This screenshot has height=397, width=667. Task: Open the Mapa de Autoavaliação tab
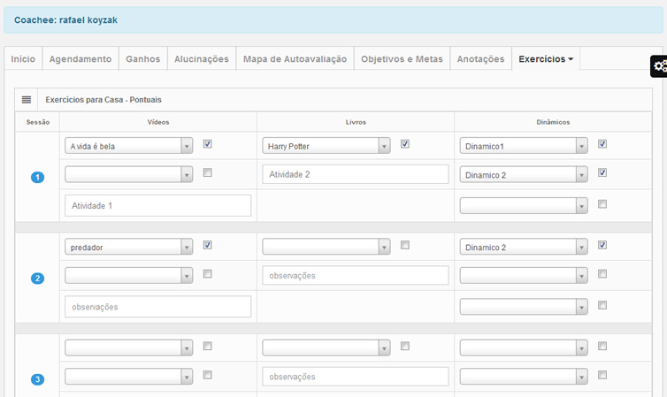[x=295, y=59]
